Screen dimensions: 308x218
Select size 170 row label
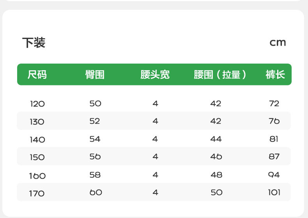(x=37, y=193)
